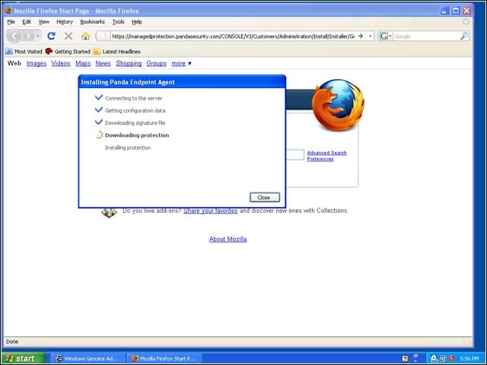Click the page identity icon in the address bar

click(103, 36)
